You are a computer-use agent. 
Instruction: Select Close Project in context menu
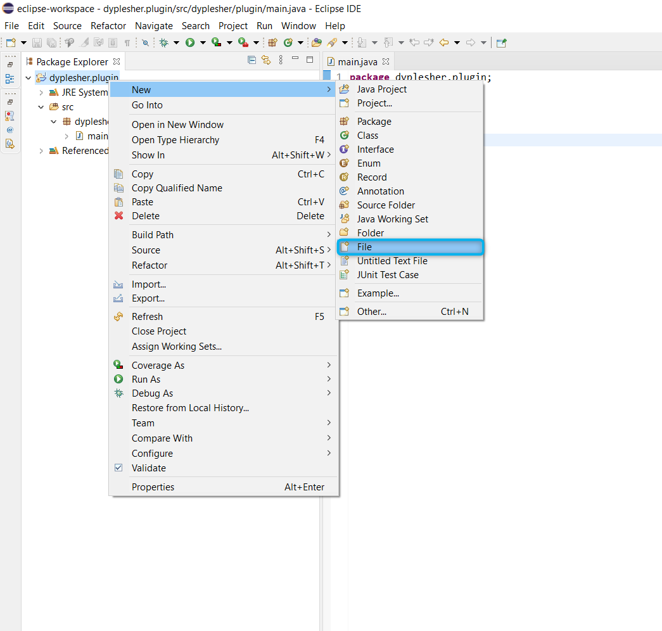pyautogui.click(x=224, y=331)
